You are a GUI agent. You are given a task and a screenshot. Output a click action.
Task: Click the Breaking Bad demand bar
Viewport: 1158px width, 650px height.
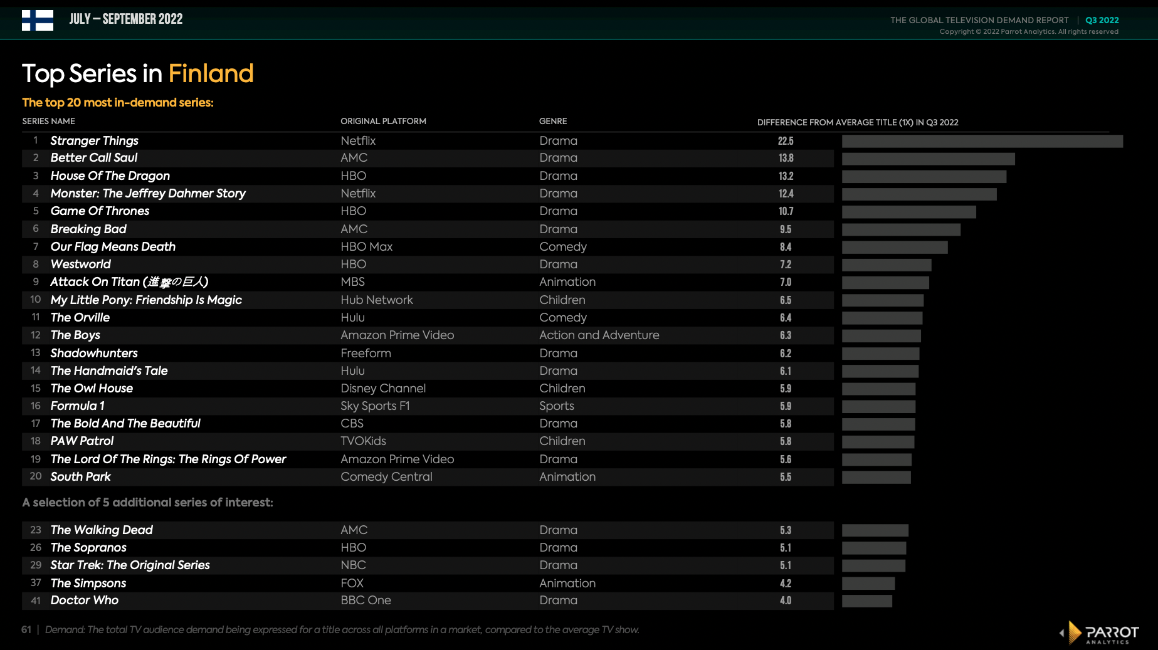(901, 230)
